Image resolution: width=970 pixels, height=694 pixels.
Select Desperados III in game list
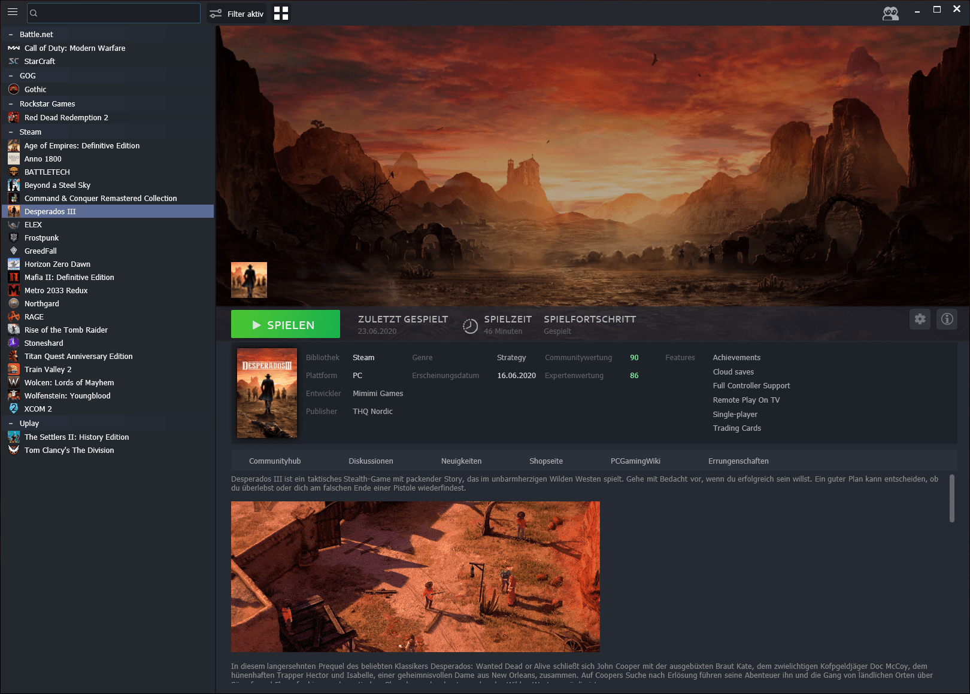[x=108, y=211]
